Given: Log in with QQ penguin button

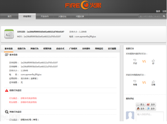Looking at the screenshot, I should [x=141, y=109].
